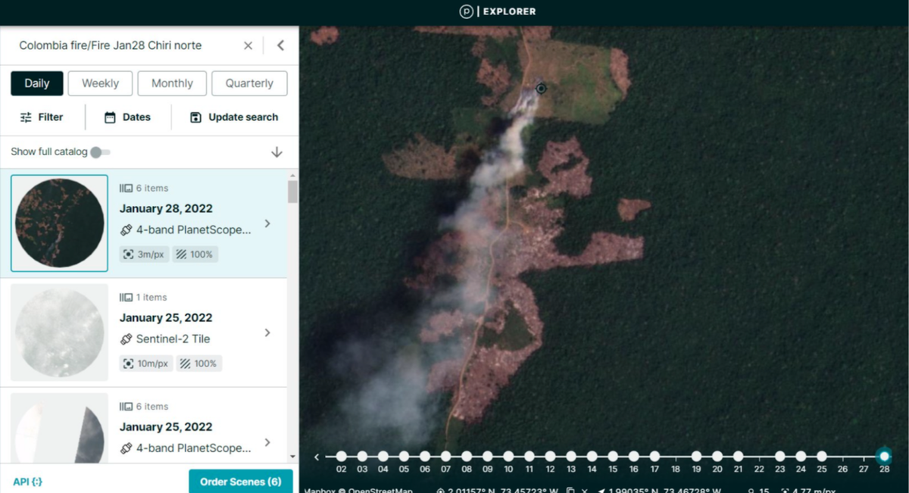Viewport: 909px width, 493px height.
Task: Click the satellite icon for January 25 PlanetScope
Action: click(126, 448)
